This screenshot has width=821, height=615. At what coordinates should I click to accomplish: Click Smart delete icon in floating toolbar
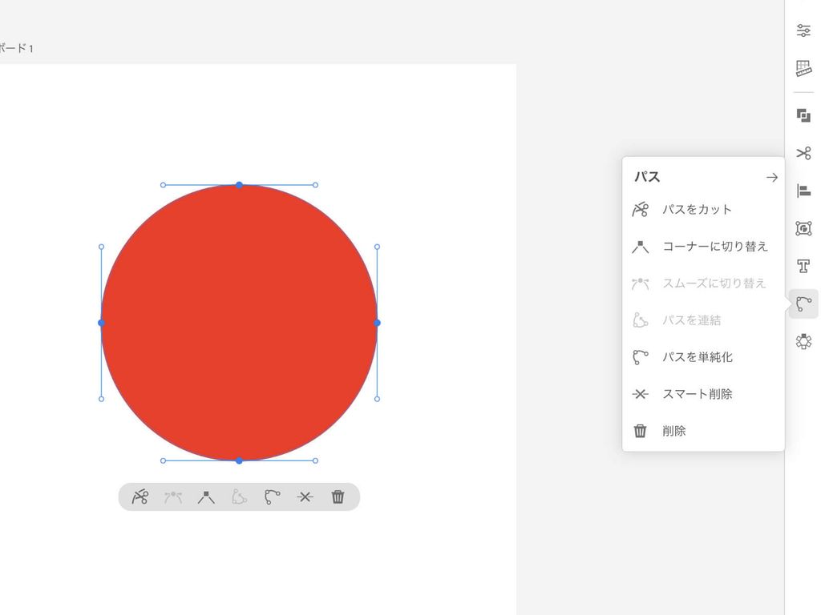click(305, 496)
